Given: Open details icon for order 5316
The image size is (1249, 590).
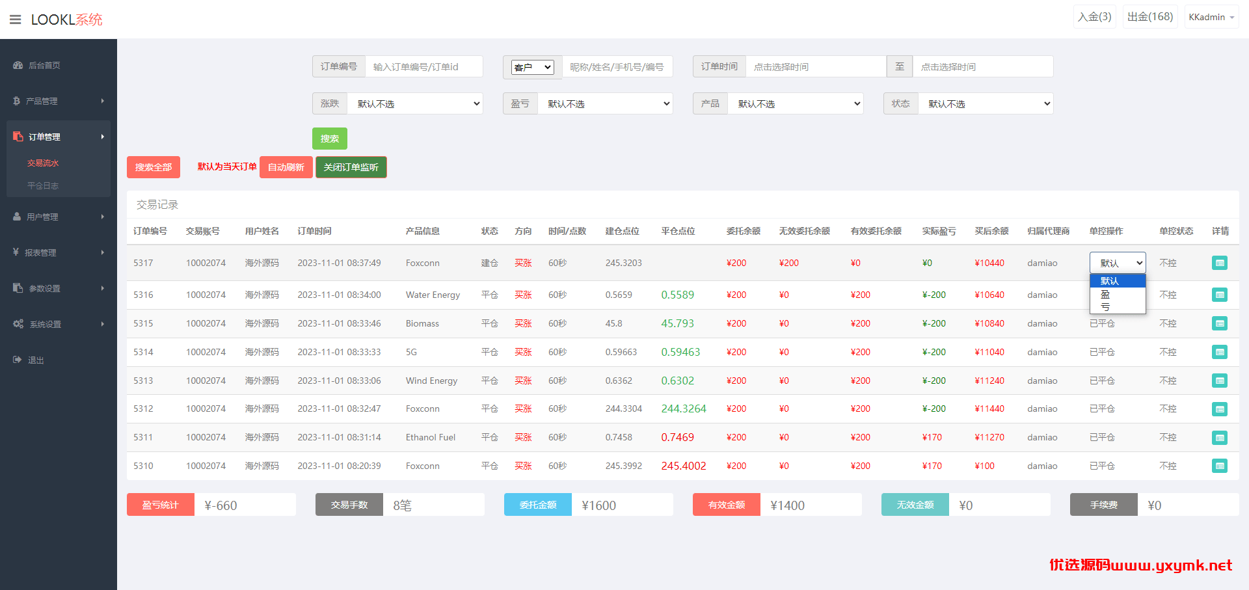Looking at the screenshot, I should [1220, 295].
